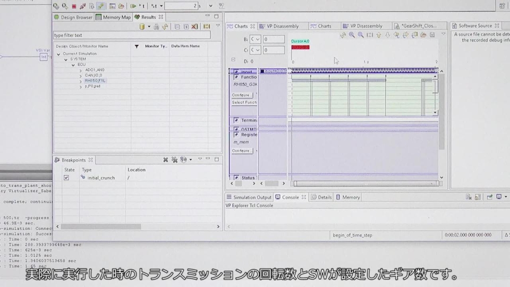Screen dimensions: 510x287
Task: Click the trash delete icon in Results toolbar
Action: (156, 27)
